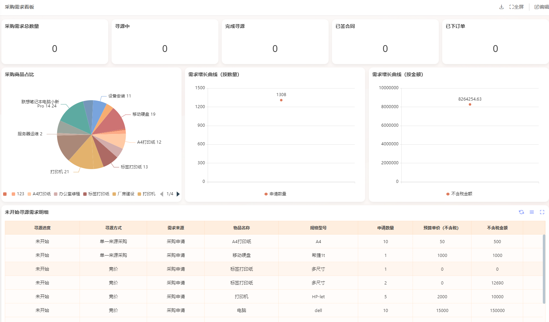
Task: Toggle 申请数量 series in quantity chart legend
Action: click(x=275, y=194)
